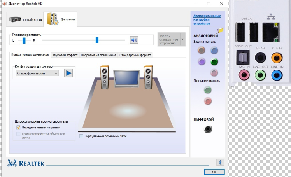Click the mute speaker icon button
Image resolution: width=291 pixels, height=177 pixels.
[134, 40]
